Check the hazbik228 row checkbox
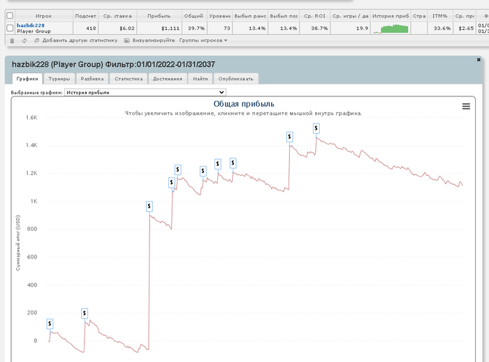 click(10, 28)
